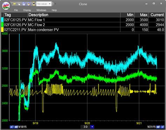Click the double right arrow fast-forward button
This screenshot has width=166, height=130.
tap(158, 127)
